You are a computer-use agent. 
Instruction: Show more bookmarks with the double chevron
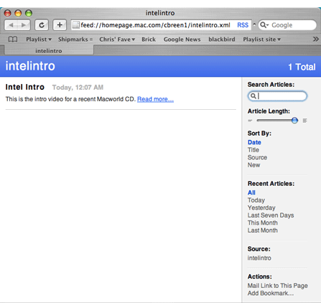point(316,39)
